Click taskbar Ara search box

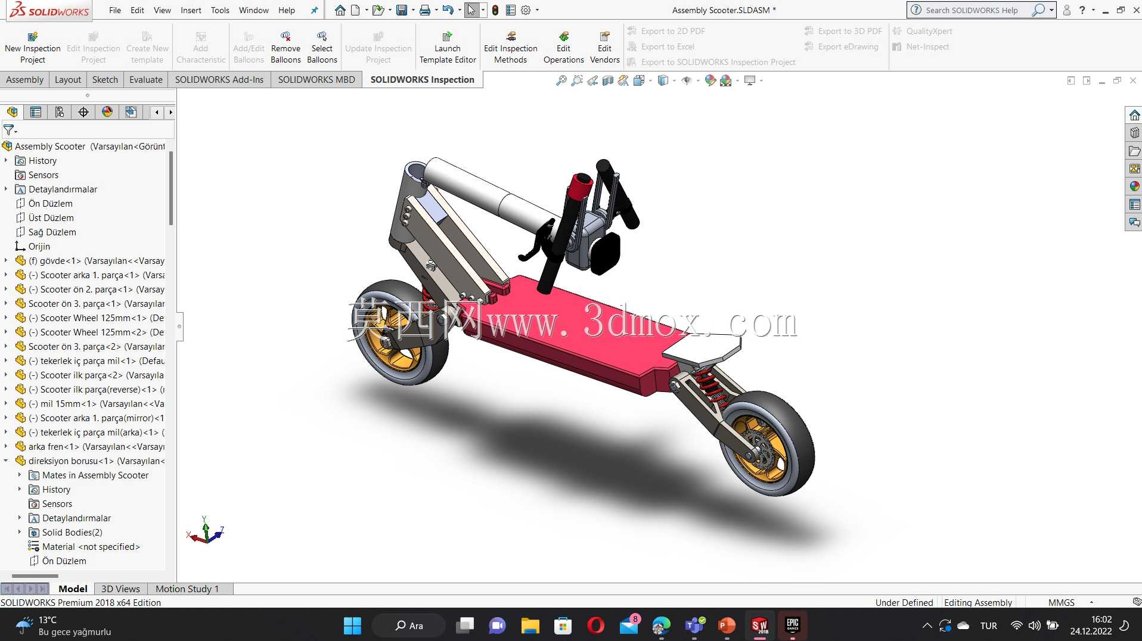pos(409,626)
